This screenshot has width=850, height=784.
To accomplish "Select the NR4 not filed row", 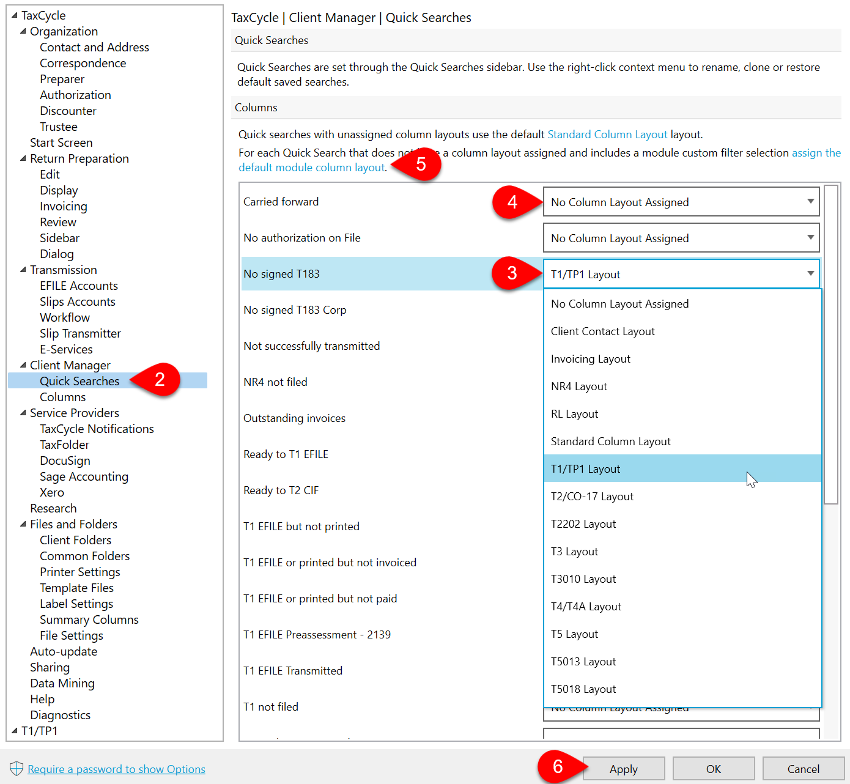I will click(x=390, y=382).
